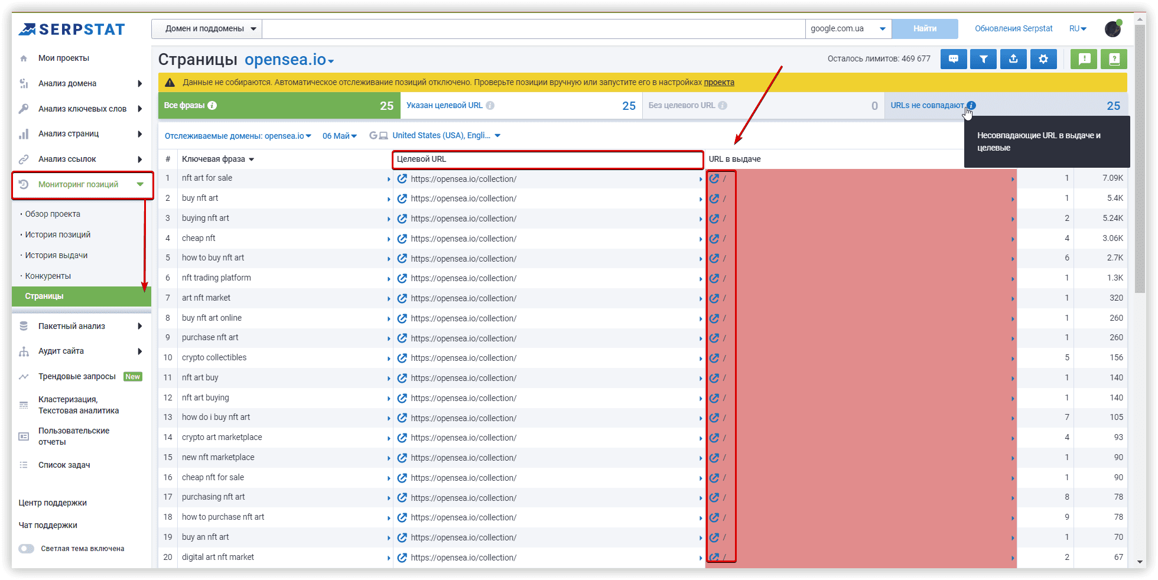This screenshot has height=580, width=1158.
Task: Open История позиций submenu item
Action: click(58, 234)
